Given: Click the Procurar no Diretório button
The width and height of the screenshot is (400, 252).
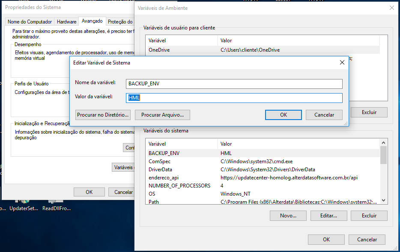Looking at the screenshot, I should pyautogui.click(x=103, y=115).
